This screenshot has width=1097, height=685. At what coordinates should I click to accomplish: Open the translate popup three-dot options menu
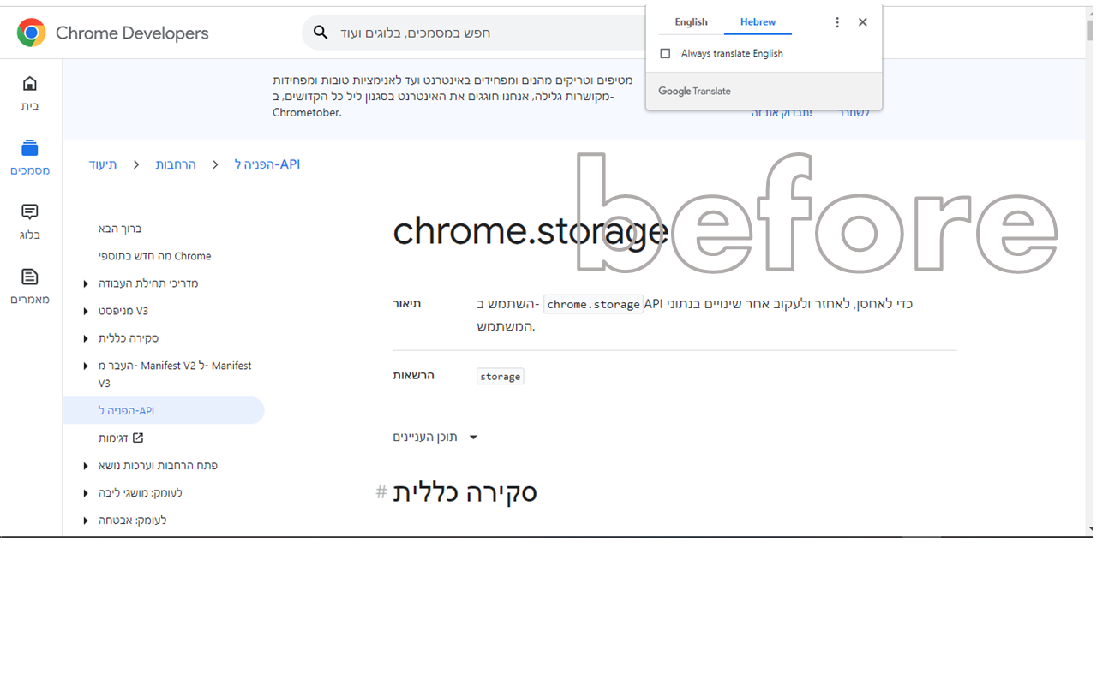[837, 22]
